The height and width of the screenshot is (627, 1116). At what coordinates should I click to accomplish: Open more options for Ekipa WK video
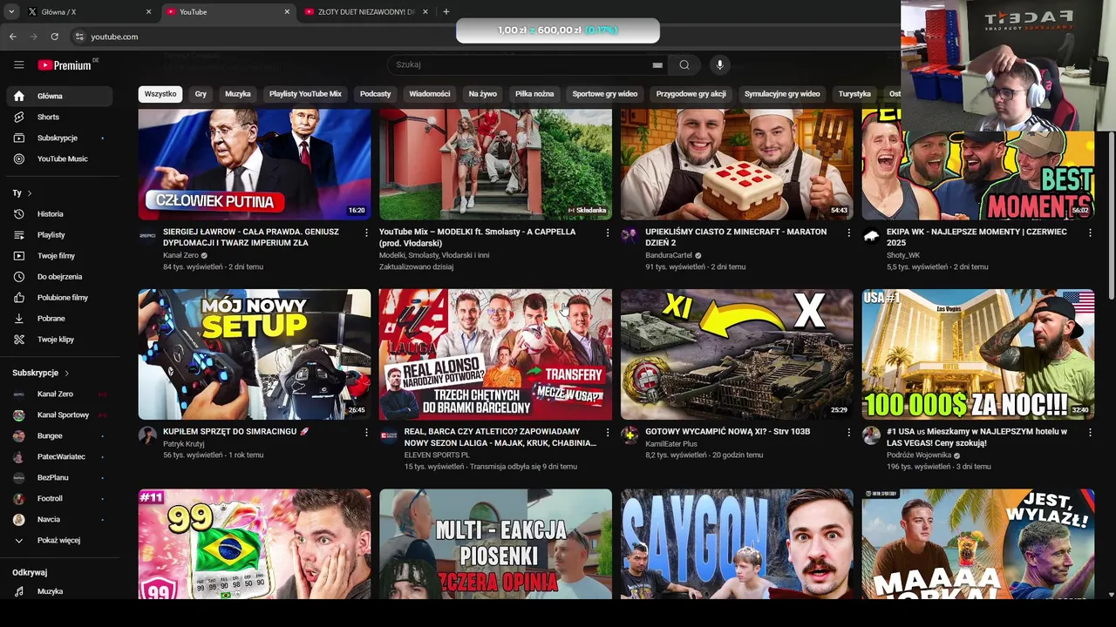pos(1090,233)
